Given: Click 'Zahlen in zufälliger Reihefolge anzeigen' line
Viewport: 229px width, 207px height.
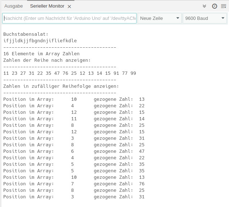Looking at the screenshot, I should 61,86.
